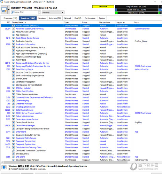This screenshot has height=174, width=162.
Task: Click the ProfSvc_Group group cell
Action: [141, 41]
